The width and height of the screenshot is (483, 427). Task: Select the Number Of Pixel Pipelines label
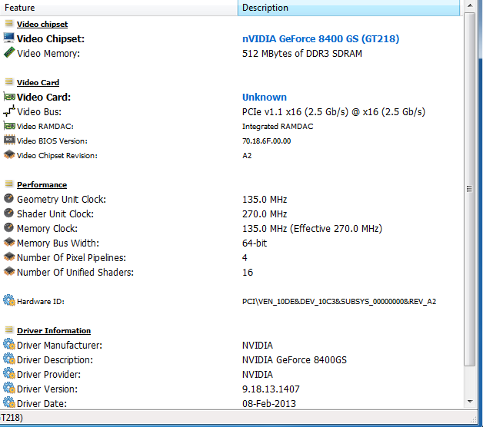(72, 258)
